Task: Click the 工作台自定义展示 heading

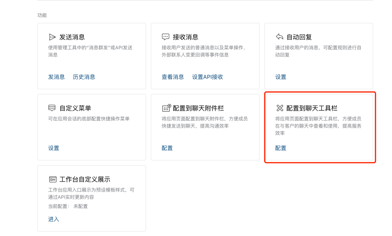Action: 85,180
